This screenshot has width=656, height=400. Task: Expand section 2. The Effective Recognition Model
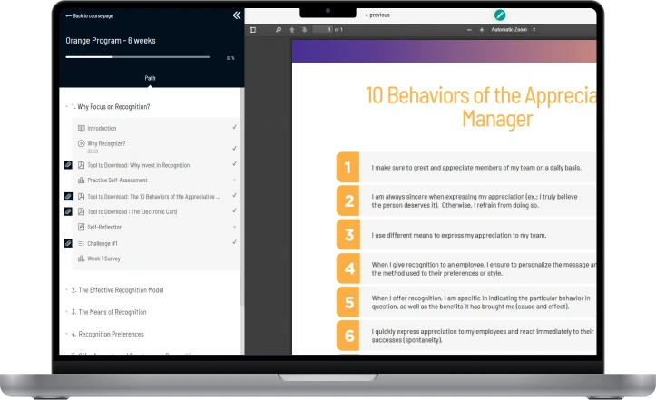(x=117, y=290)
